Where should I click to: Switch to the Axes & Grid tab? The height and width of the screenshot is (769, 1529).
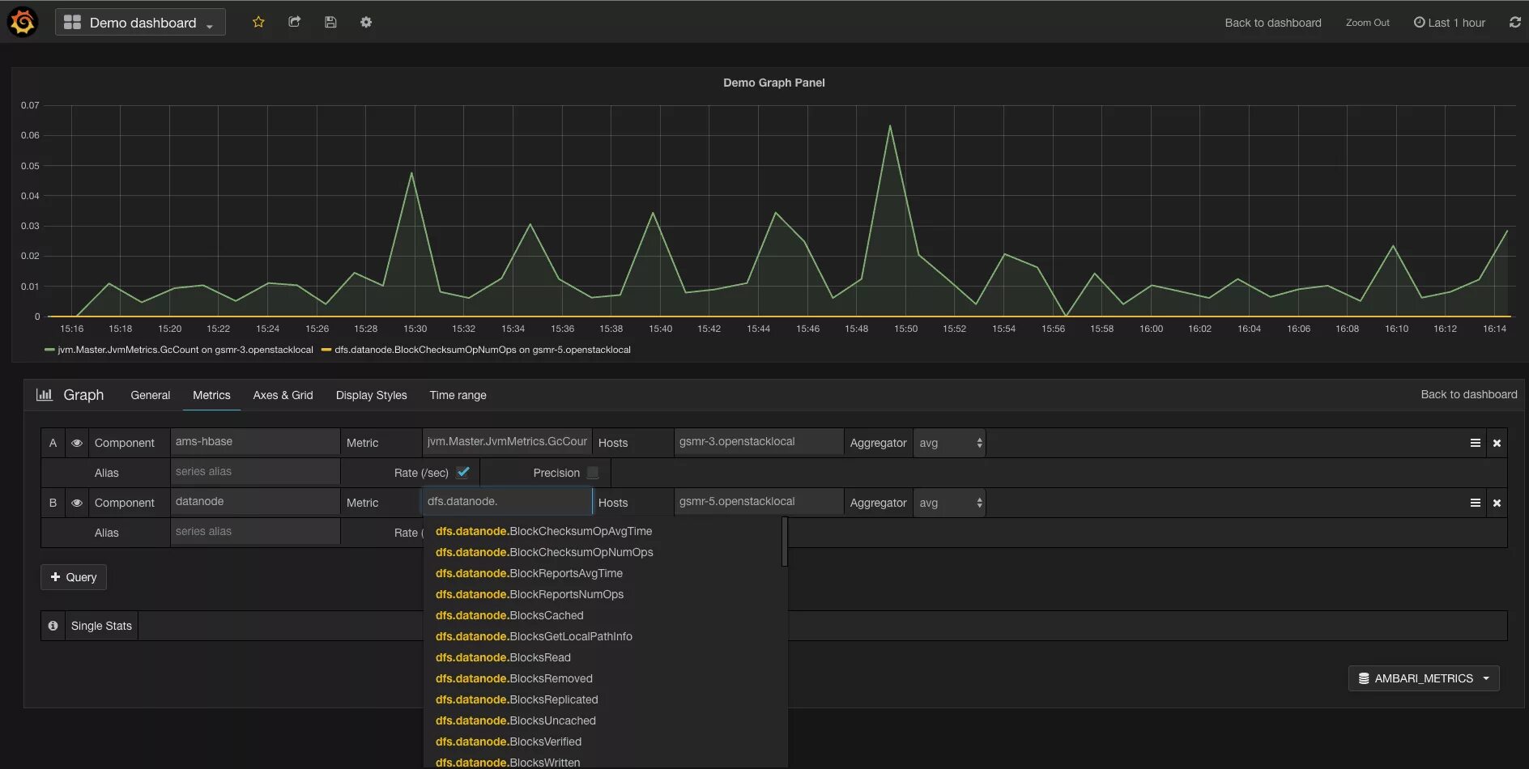coord(283,395)
